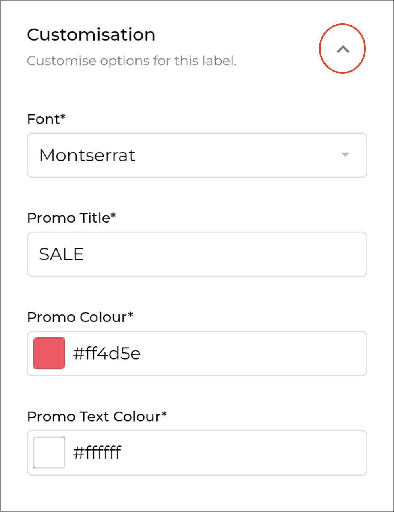The height and width of the screenshot is (513, 394).
Task: Click the 'Customise options for this label' description
Action: point(131,61)
